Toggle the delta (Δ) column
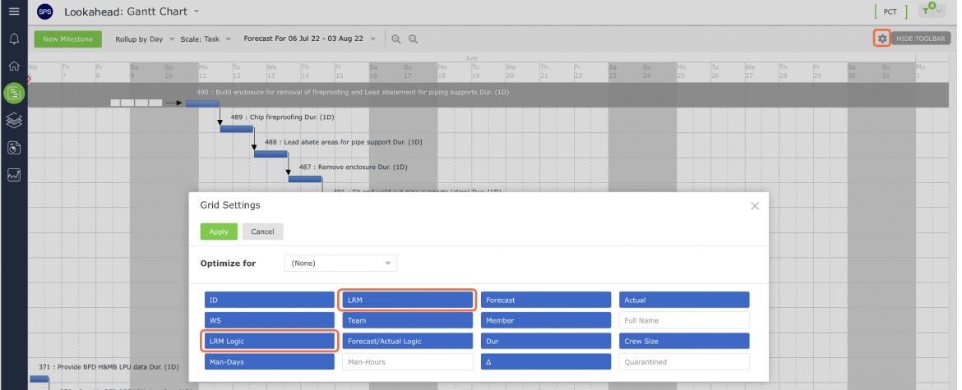Image resolution: width=962 pixels, height=390 pixels. 546,362
